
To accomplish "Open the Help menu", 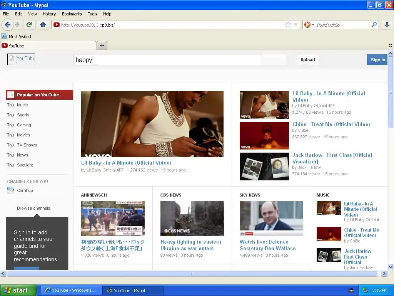I will point(107,14).
